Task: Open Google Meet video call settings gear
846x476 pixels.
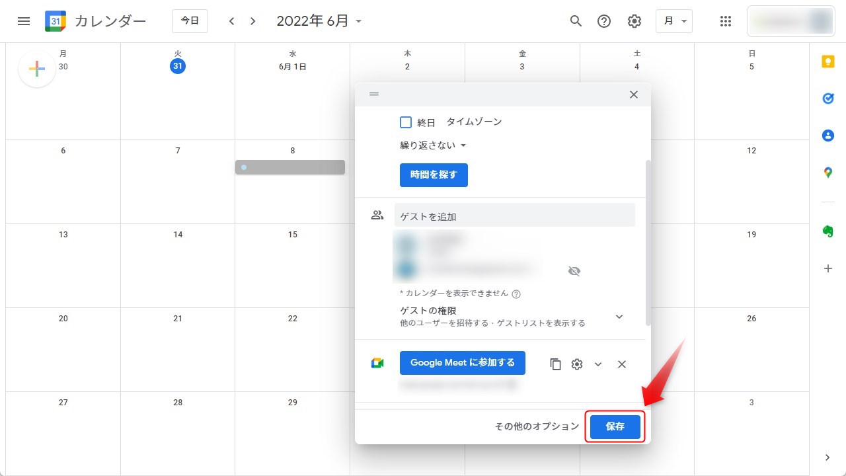Action: [x=577, y=364]
